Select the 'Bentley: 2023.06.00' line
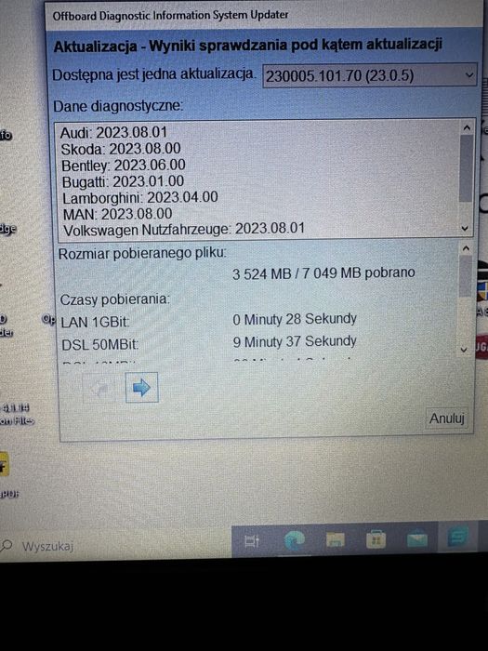Screen dimensions: 488x651 [x=124, y=166]
